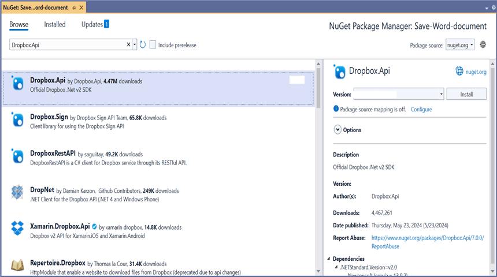The width and height of the screenshot is (497, 277).
Task: Click package list scroll down arrow
Action: pyautogui.click(x=318, y=271)
